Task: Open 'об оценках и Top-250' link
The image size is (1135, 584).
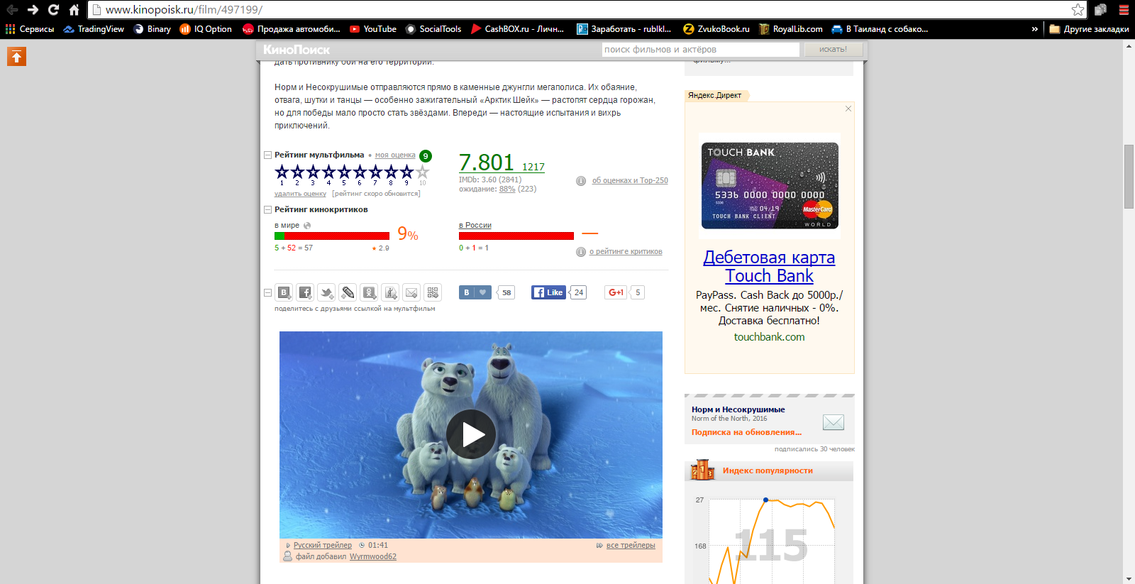Action: click(x=630, y=181)
